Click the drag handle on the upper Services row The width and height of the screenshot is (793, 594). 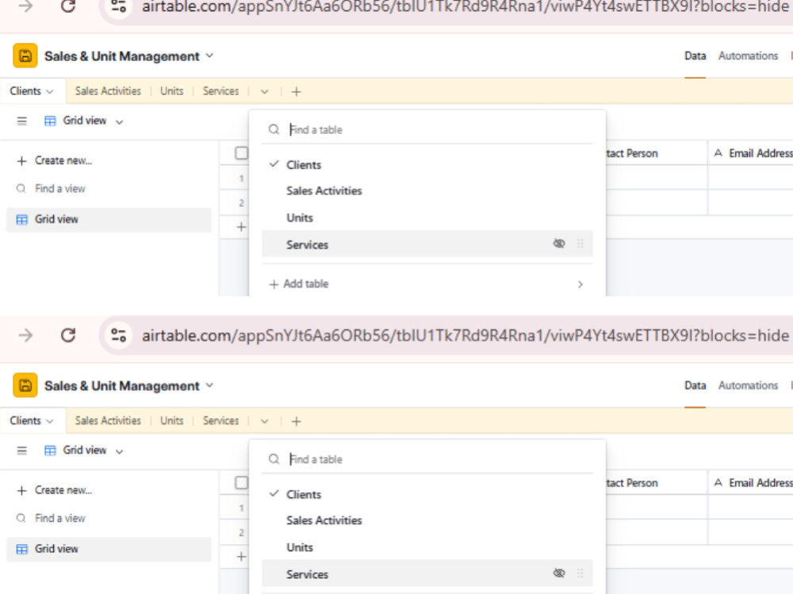(580, 244)
